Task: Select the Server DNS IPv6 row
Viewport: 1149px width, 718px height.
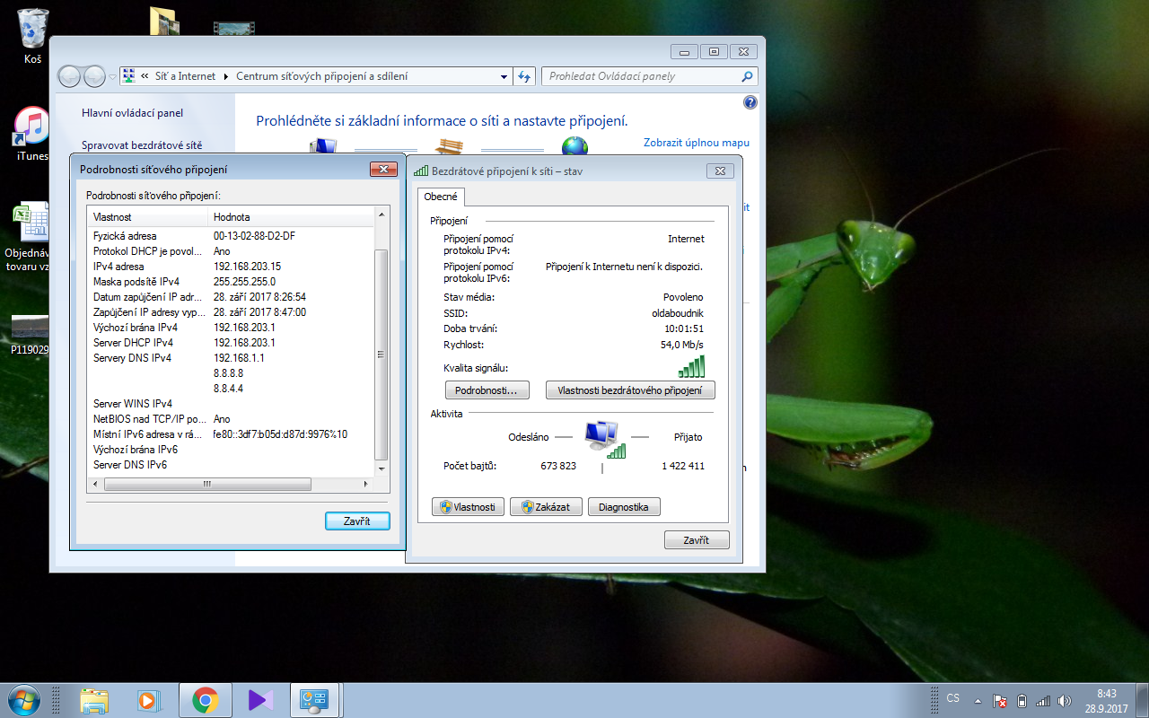Action: coord(232,465)
